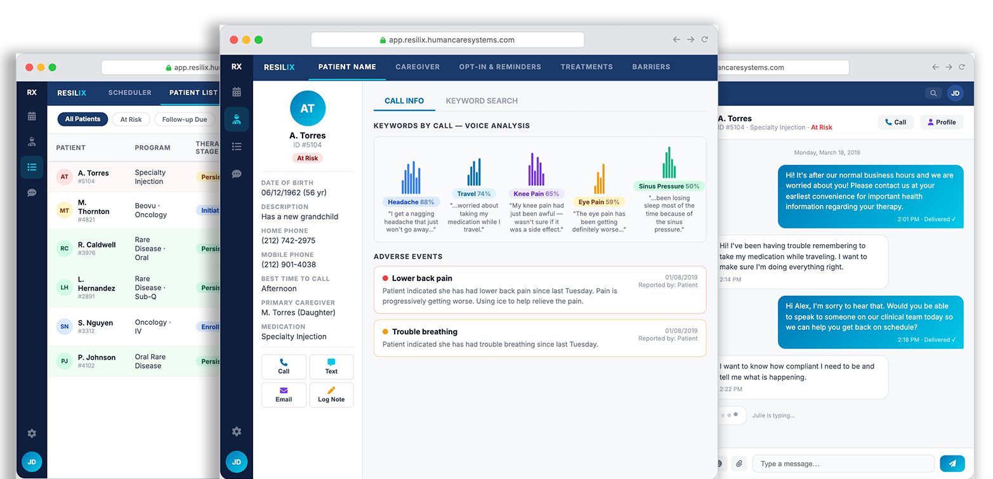
Task: Switch to Patient Name tab
Action: tap(347, 67)
